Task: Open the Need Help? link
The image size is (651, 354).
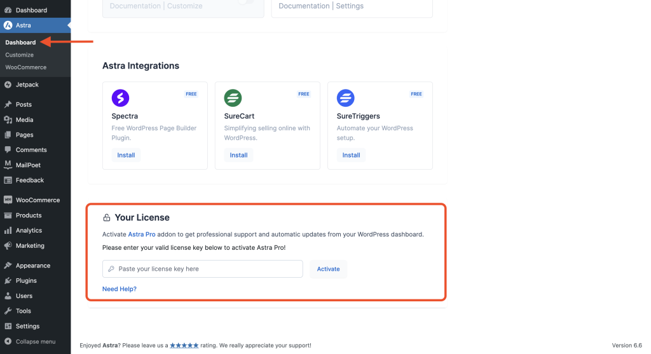Action: click(x=119, y=289)
